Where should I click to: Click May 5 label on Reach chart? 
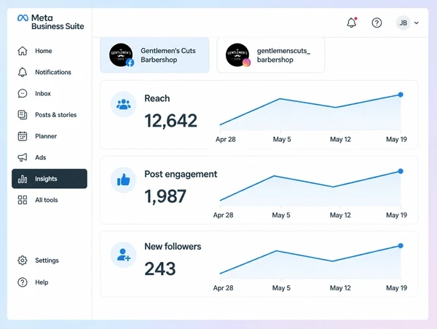[282, 139]
